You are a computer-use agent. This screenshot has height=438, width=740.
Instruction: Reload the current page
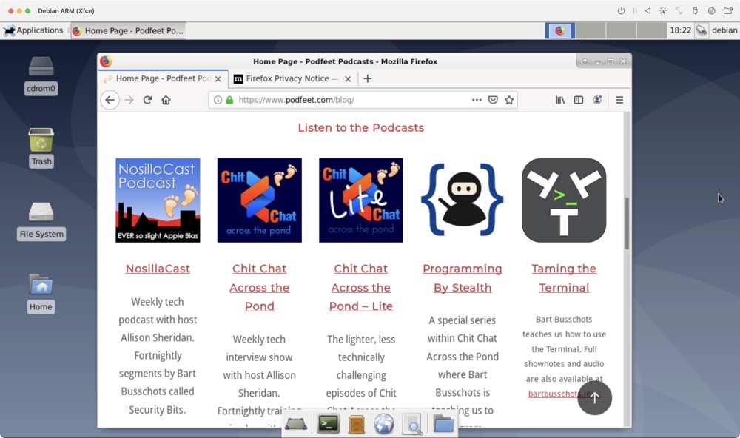[x=147, y=100]
